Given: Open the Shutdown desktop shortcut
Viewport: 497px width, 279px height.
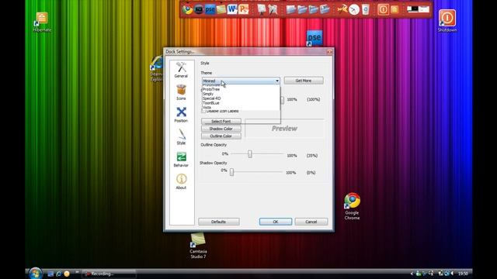Looking at the screenshot, I should tap(447, 21).
